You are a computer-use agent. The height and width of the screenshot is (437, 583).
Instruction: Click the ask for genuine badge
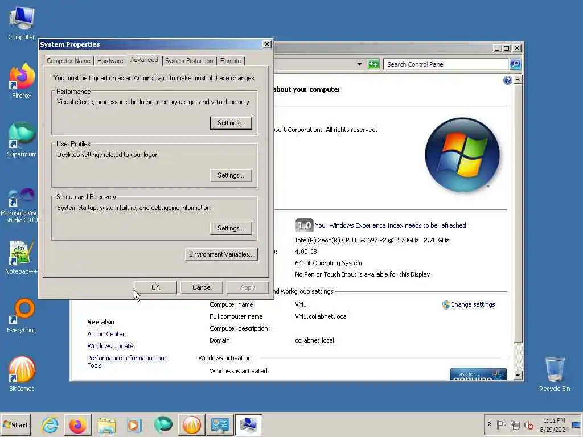click(478, 374)
